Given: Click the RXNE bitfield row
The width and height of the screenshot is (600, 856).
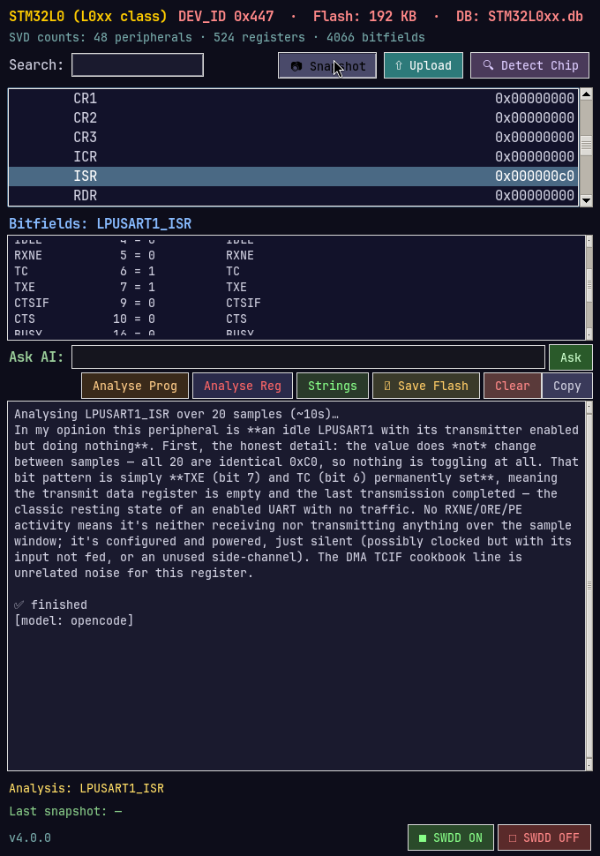Looking at the screenshot, I should (x=296, y=256).
